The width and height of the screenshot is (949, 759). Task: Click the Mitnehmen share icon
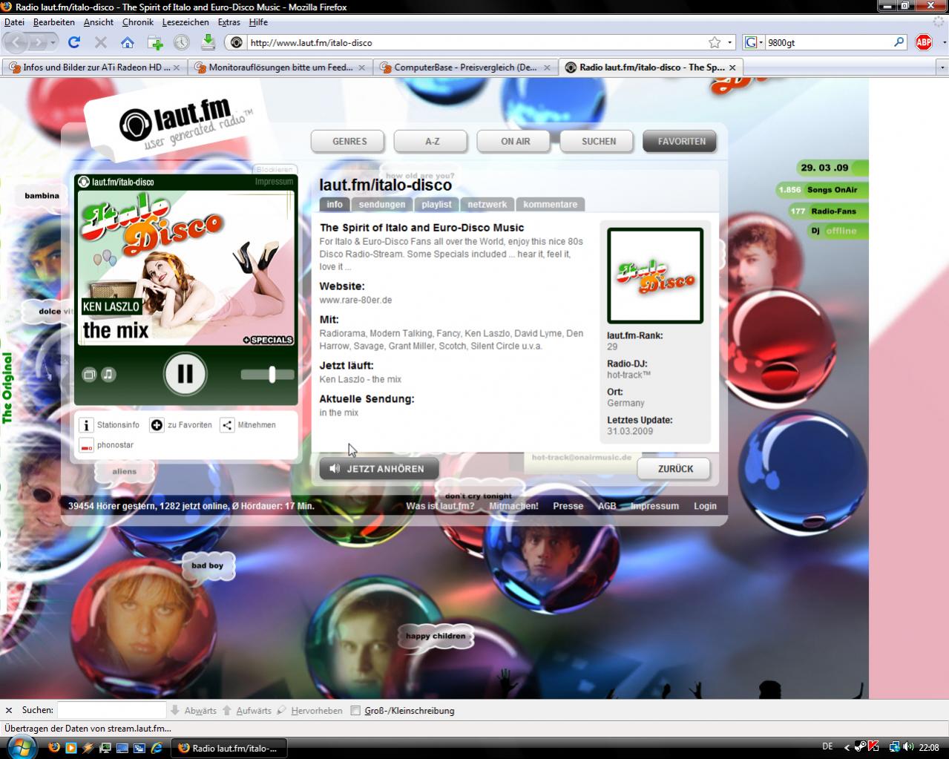(227, 425)
